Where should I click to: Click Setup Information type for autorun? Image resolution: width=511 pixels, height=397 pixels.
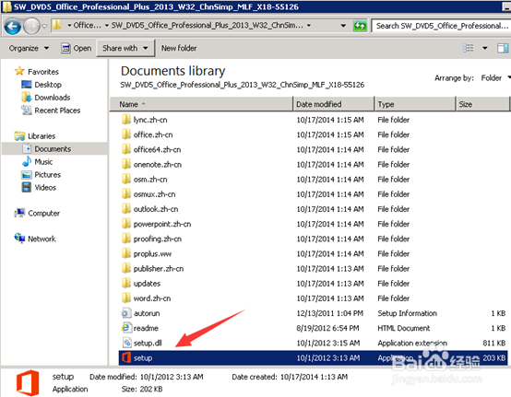coord(407,313)
